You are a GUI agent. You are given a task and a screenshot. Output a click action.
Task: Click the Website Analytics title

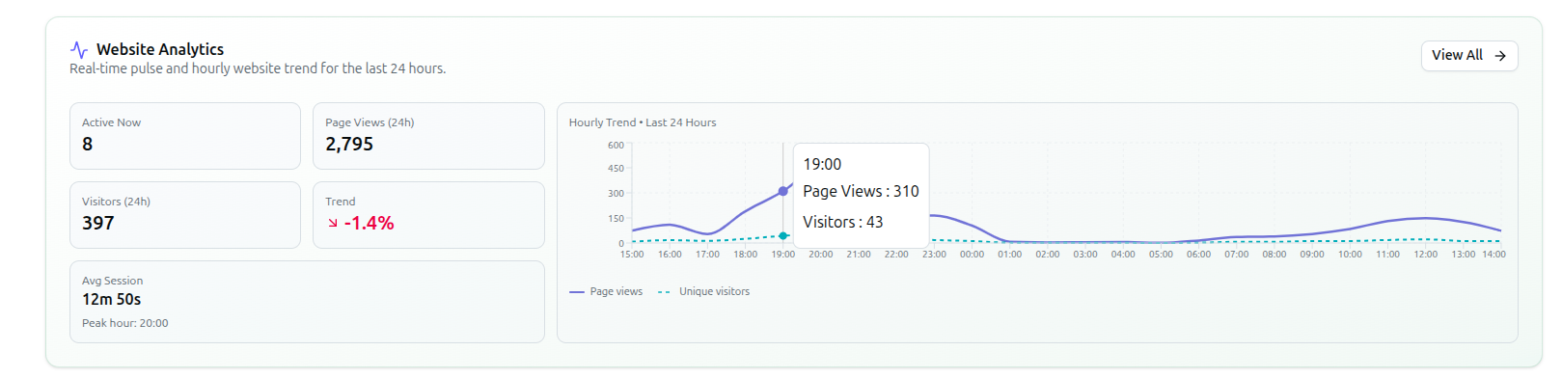tap(160, 49)
